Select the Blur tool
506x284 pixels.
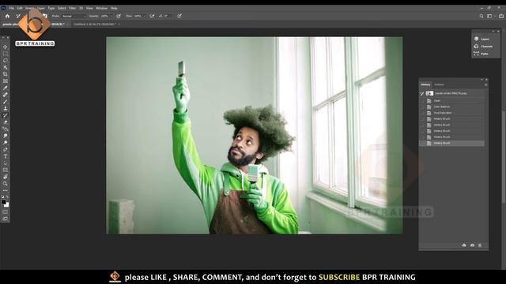(6, 136)
